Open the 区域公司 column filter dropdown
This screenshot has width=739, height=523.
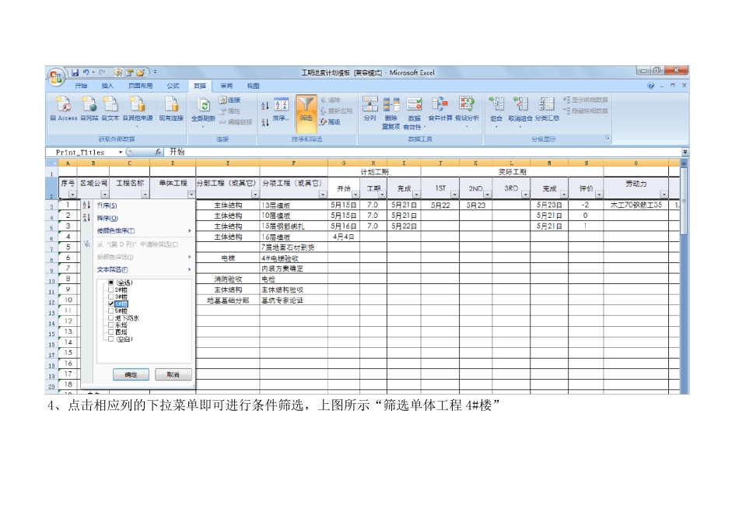tap(105, 195)
